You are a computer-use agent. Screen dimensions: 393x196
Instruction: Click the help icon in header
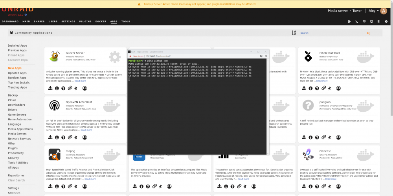click(x=386, y=22)
